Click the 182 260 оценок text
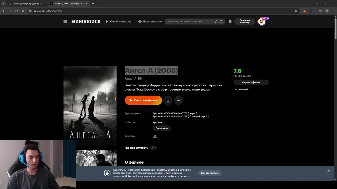This screenshot has width=337, height=189. pos(242,76)
